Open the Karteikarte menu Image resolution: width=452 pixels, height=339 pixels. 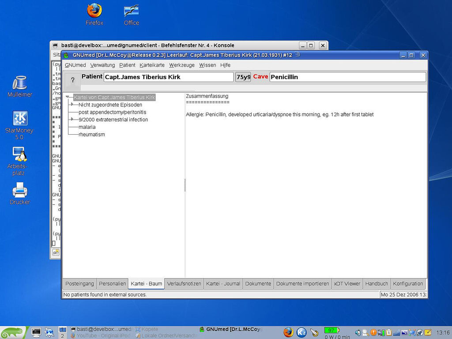tap(152, 65)
